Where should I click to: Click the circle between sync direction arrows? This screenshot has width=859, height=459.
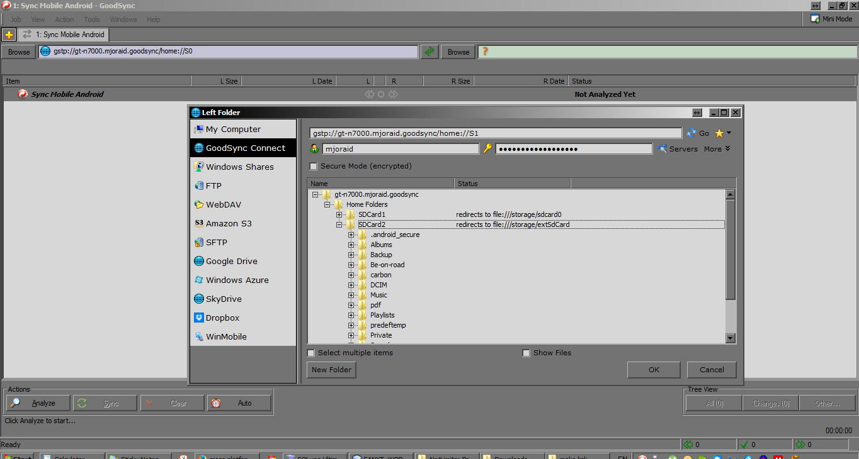pyautogui.click(x=381, y=94)
